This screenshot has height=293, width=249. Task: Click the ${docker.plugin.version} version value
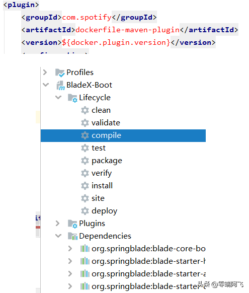(116, 43)
